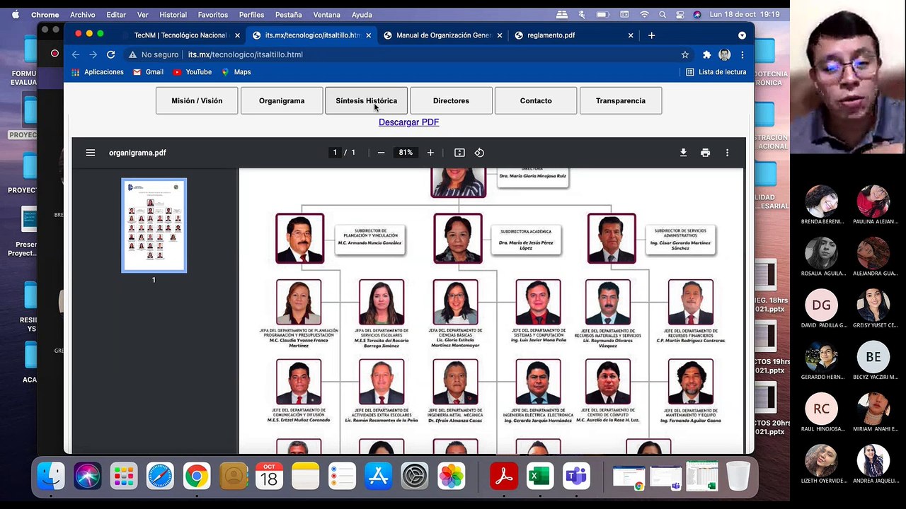Image resolution: width=906 pixels, height=509 pixels.
Task: Click the fit to page icon
Action: tap(459, 153)
